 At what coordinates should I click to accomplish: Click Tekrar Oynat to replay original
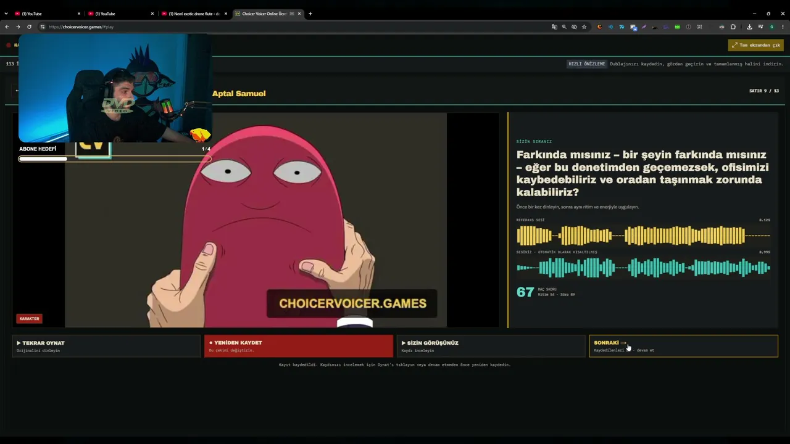click(106, 346)
